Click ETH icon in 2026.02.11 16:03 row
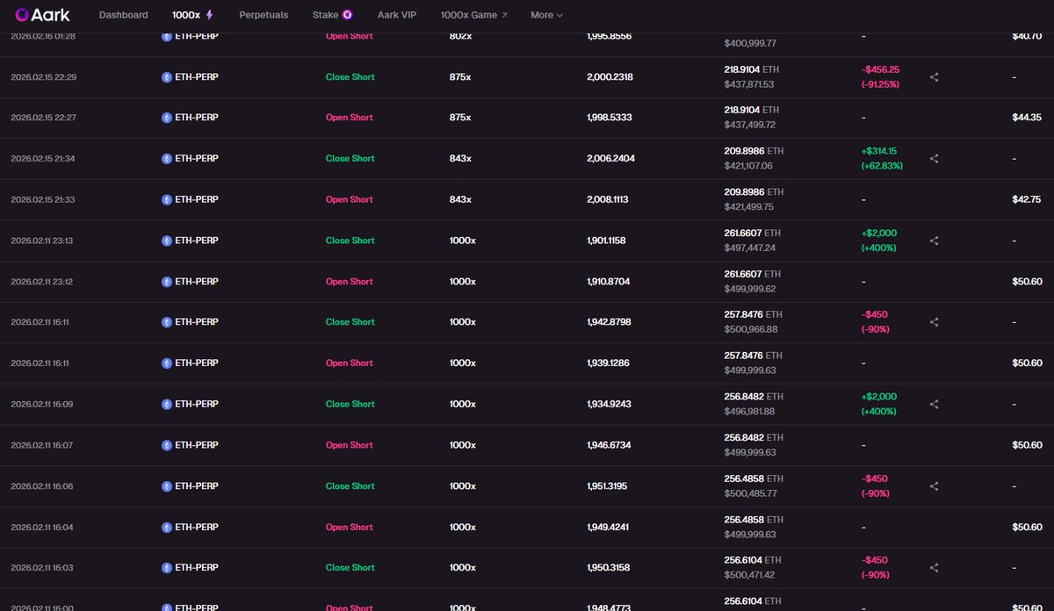The width and height of the screenshot is (1054, 611). (x=167, y=568)
